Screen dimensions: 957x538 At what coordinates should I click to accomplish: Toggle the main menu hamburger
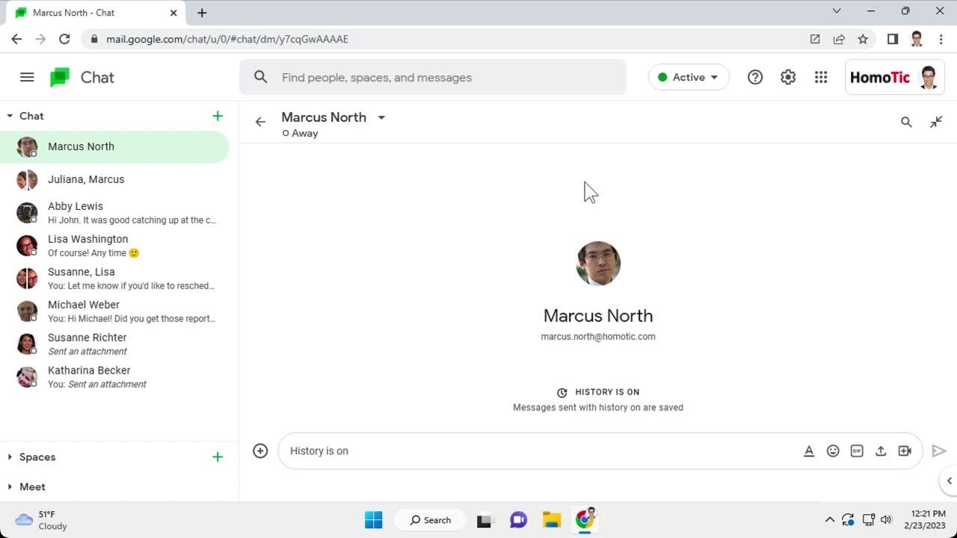[27, 77]
